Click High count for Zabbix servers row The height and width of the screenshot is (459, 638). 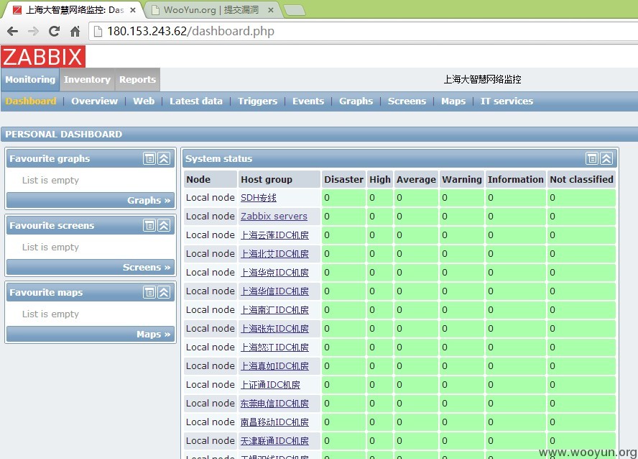(x=379, y=217)
